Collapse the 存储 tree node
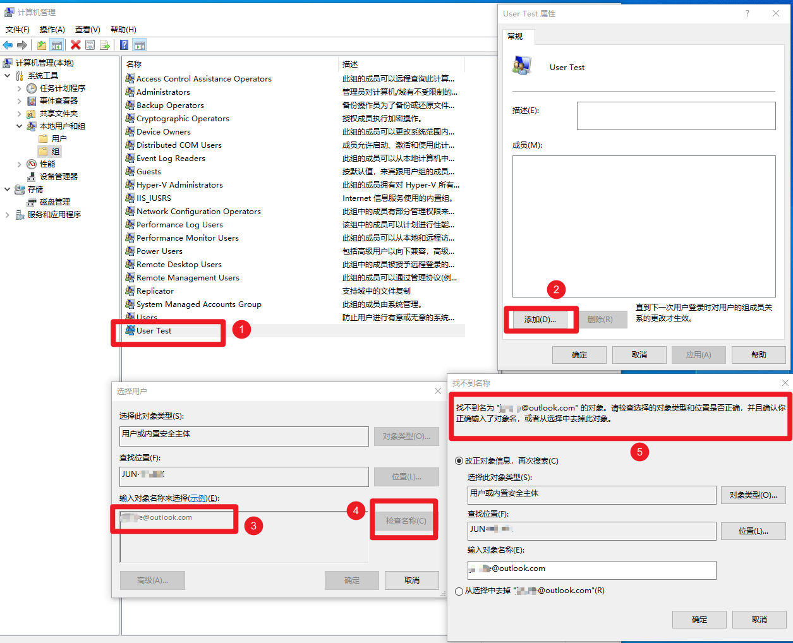793x643 pixels. coord(8,189)
